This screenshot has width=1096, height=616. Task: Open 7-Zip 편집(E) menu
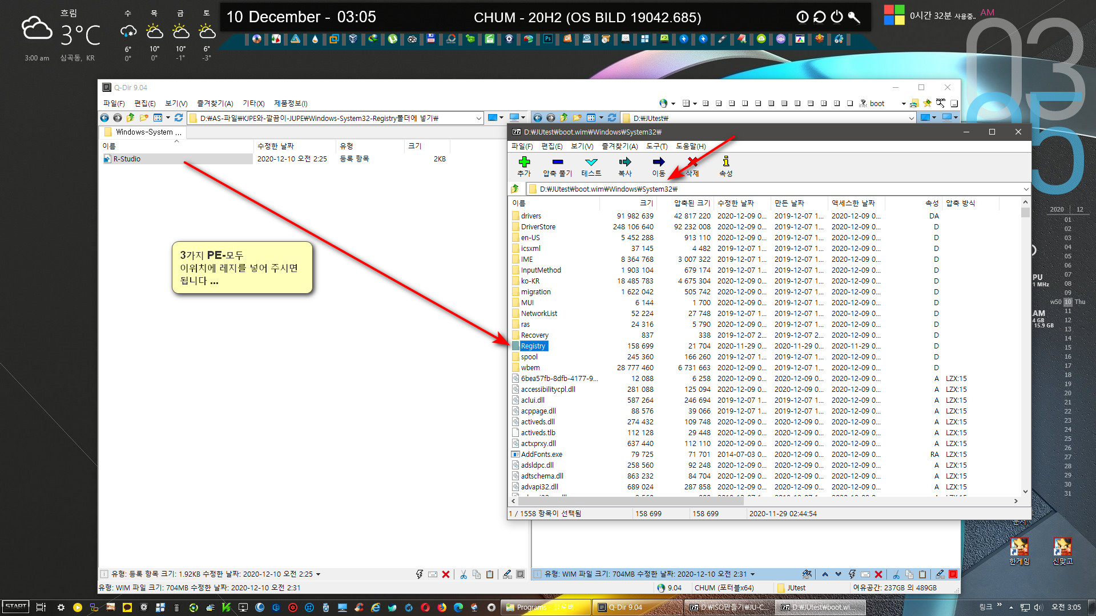(x=552, y=146)
